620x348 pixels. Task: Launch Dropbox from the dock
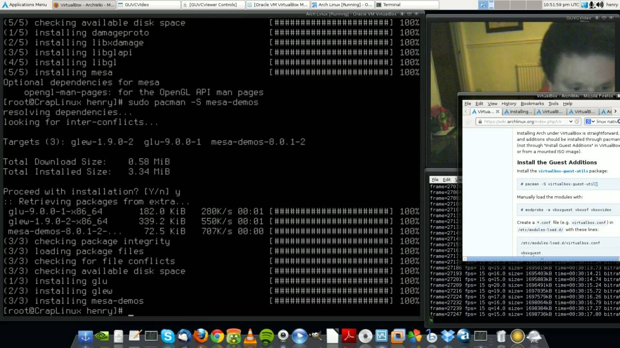(448, 336)
